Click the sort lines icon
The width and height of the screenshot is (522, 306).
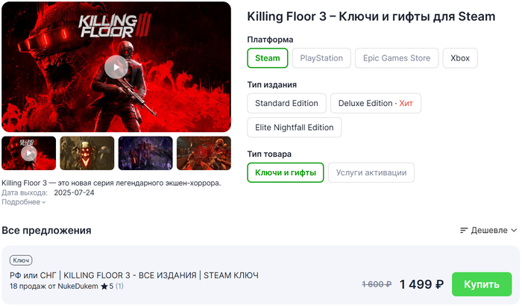coord(464,231)
